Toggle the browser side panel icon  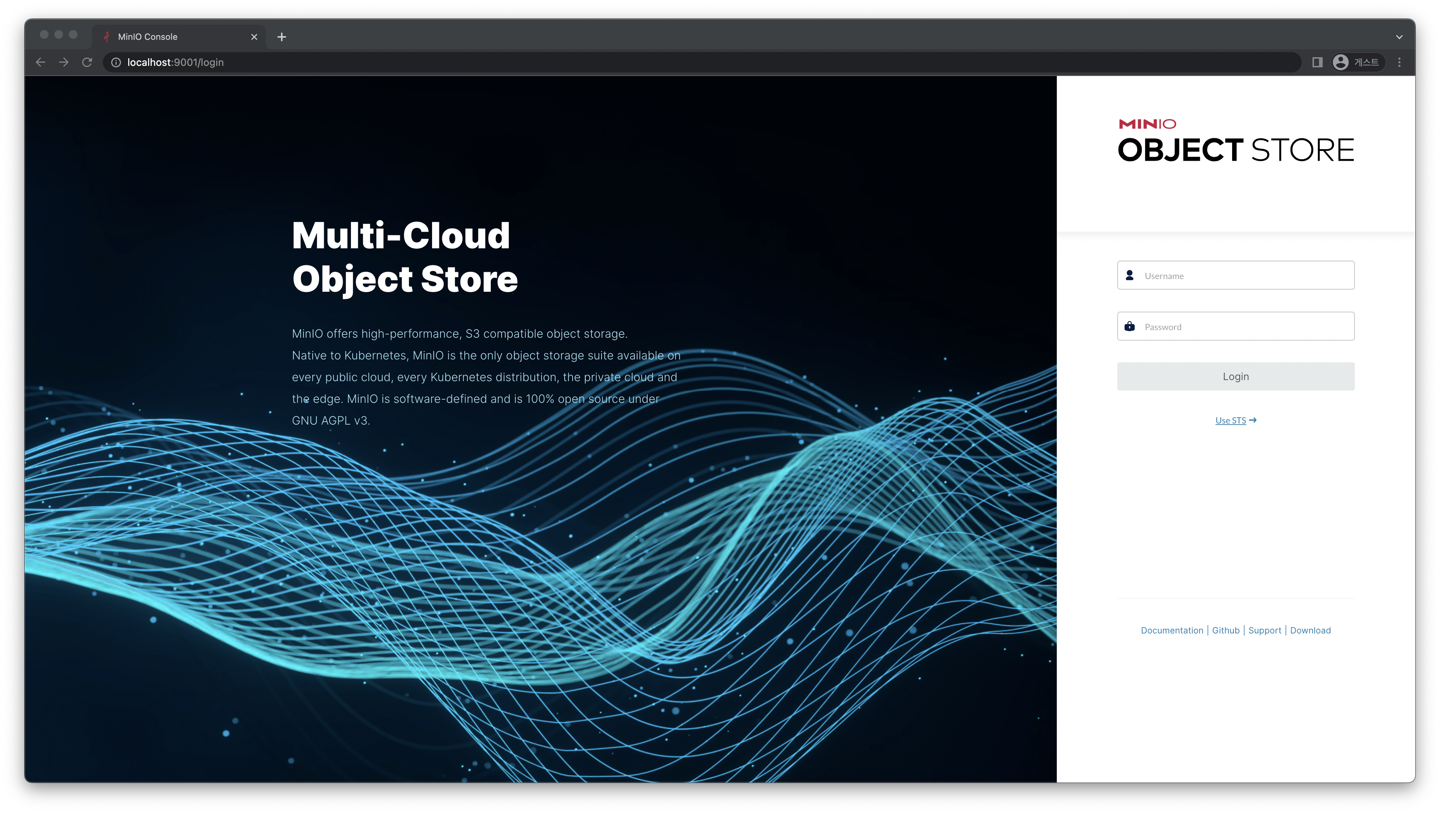(x=1317, y=62)
